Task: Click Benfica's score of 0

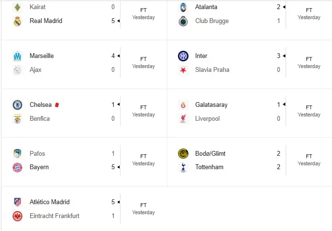Action: pyautogui.click(x=113, y=118)
